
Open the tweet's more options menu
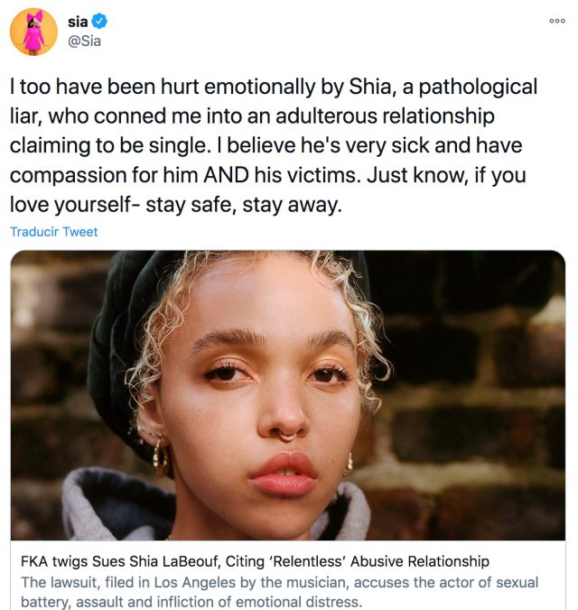557,21
